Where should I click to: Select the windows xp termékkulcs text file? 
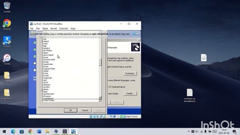coord(190,95)
